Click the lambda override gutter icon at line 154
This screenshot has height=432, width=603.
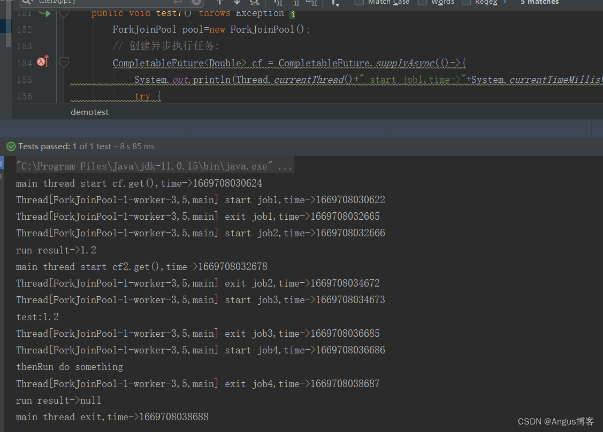pyautogui.click(x=43, y=61)
